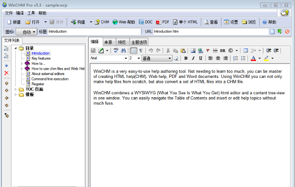This screenshot has width=295, height=187.
Task: Select About external editors item
Action: pos(48,74)
